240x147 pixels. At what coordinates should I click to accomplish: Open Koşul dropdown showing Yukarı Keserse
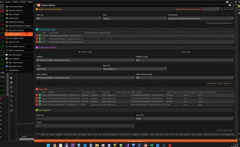pos(68,69)
